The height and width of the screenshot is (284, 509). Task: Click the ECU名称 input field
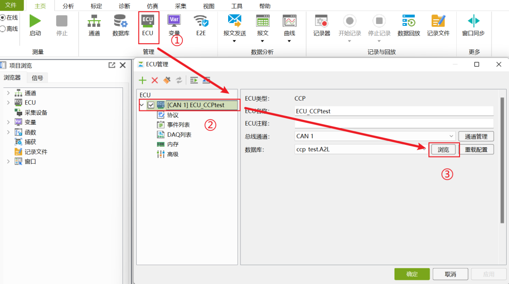click(394, 111)
